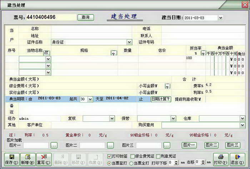Click the start date in 典当期限 row
This screenshot has height=169, width=250.
click(49, 98)
